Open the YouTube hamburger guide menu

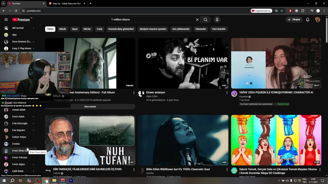pos(6,20)
